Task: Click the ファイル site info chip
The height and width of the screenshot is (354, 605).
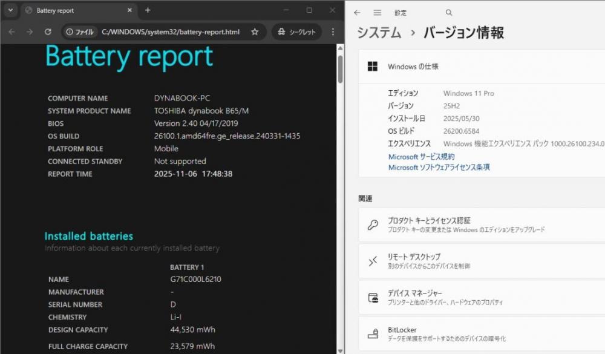Action: coord(80,32)
